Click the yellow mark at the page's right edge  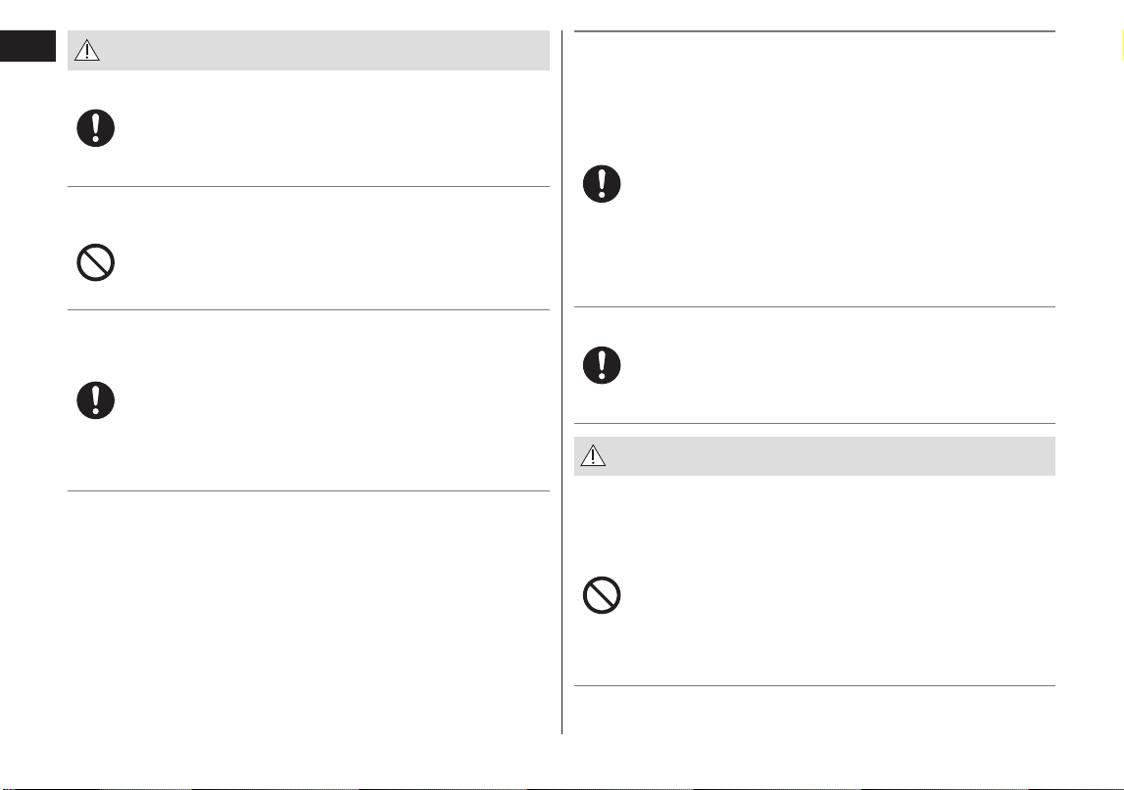(1123, 46)
